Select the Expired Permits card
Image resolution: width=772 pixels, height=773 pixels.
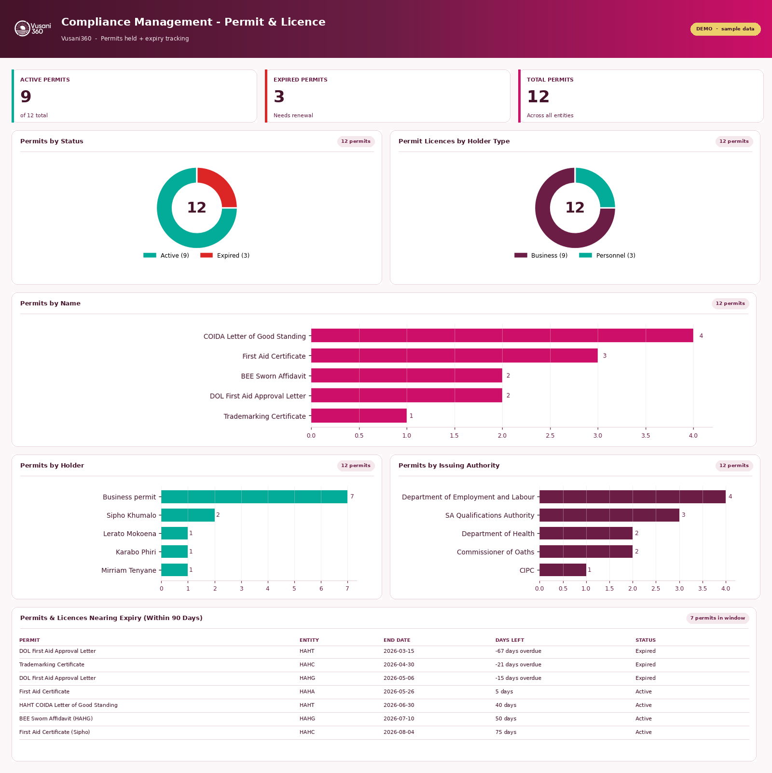387,96
